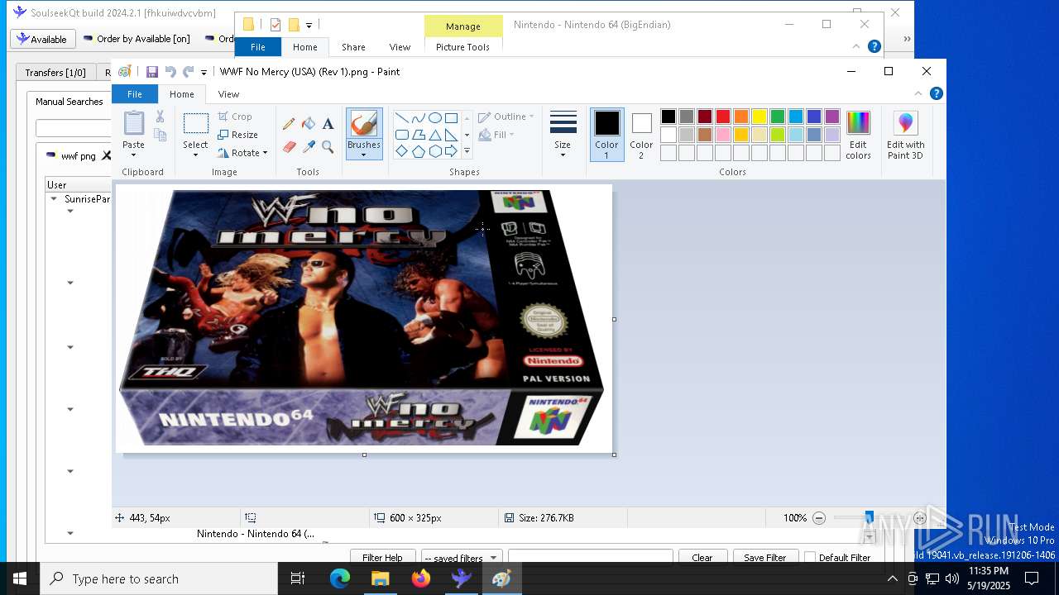Select the Text tool
Image resolution: width=1059 pixels, height=595 pixels.
pyautogui.click(x=328, y=124)
